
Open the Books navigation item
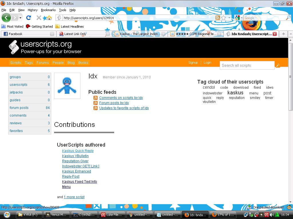coord(83,62)
